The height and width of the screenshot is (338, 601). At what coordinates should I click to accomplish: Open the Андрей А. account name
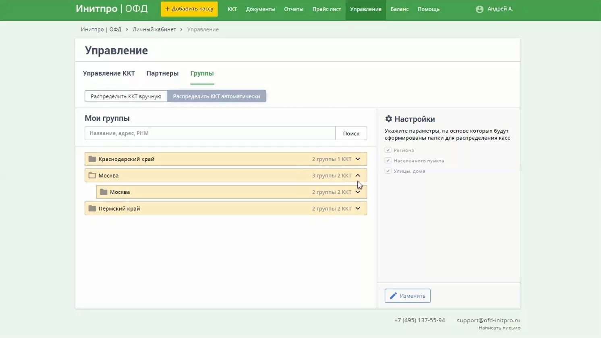click(x=500, y=9)
